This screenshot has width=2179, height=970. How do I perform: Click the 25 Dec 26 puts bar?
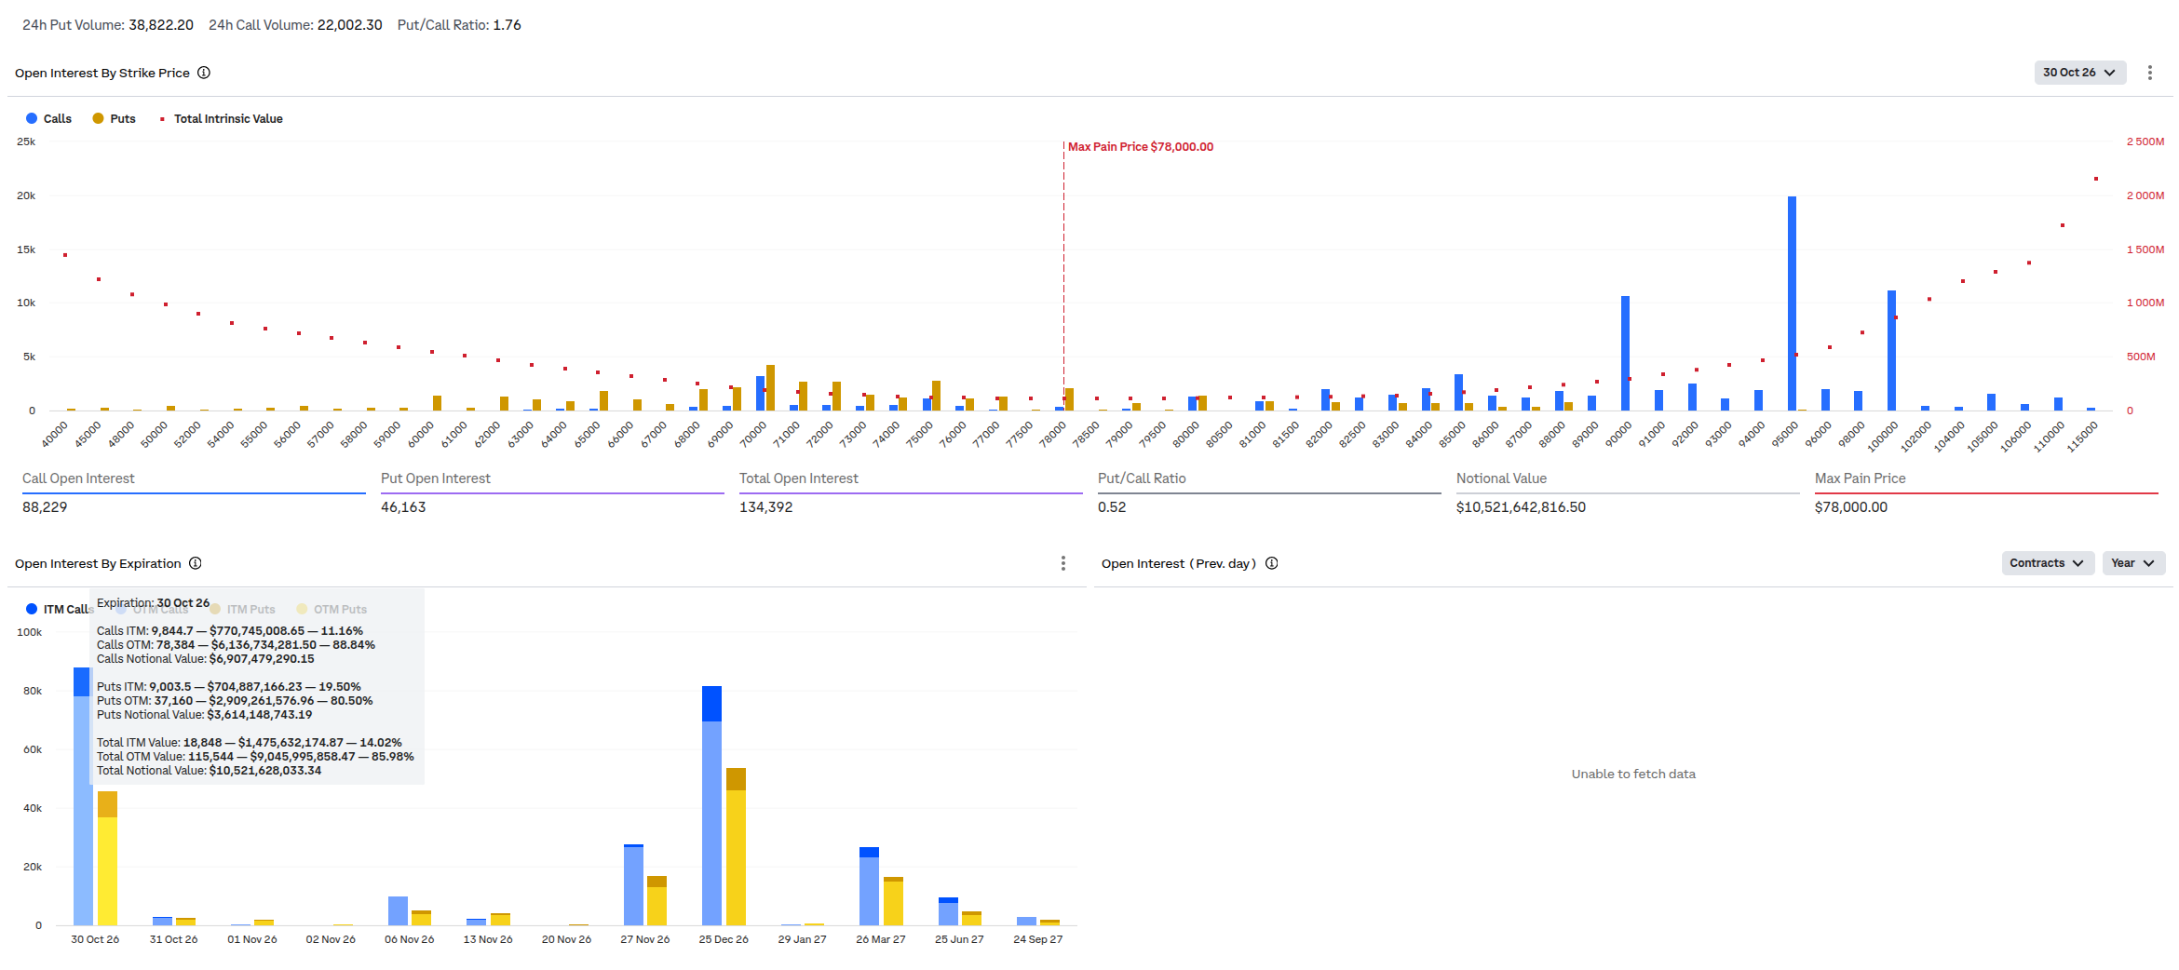(x=736, y=847)
